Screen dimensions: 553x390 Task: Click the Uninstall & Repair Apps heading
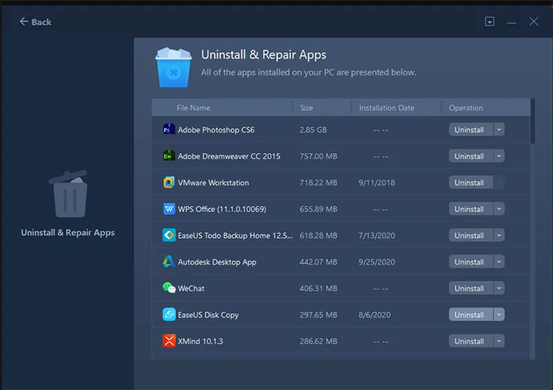[263, 55]
